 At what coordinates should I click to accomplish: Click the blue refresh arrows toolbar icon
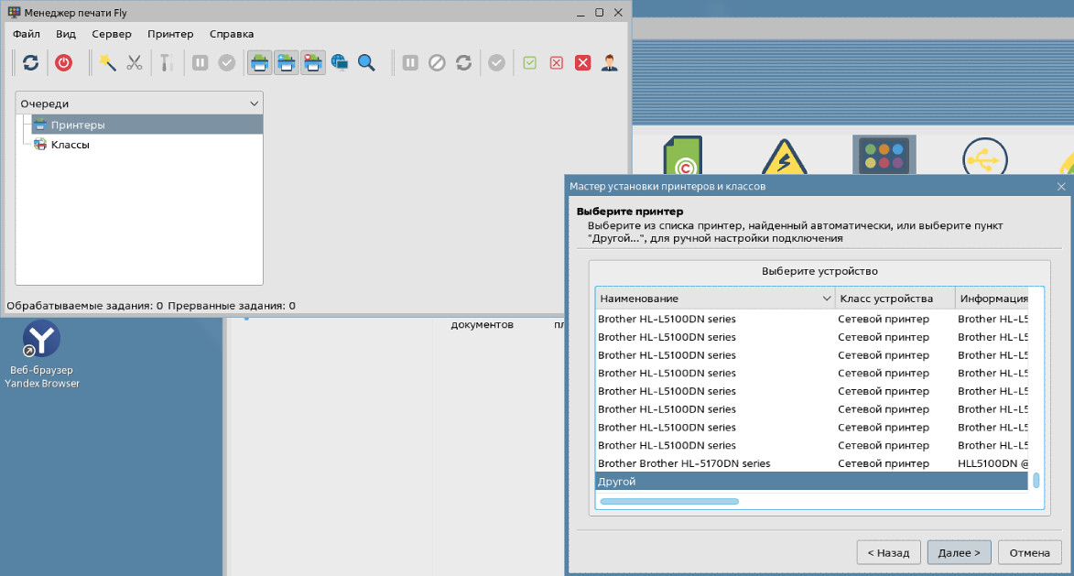(x=30, y=62)
